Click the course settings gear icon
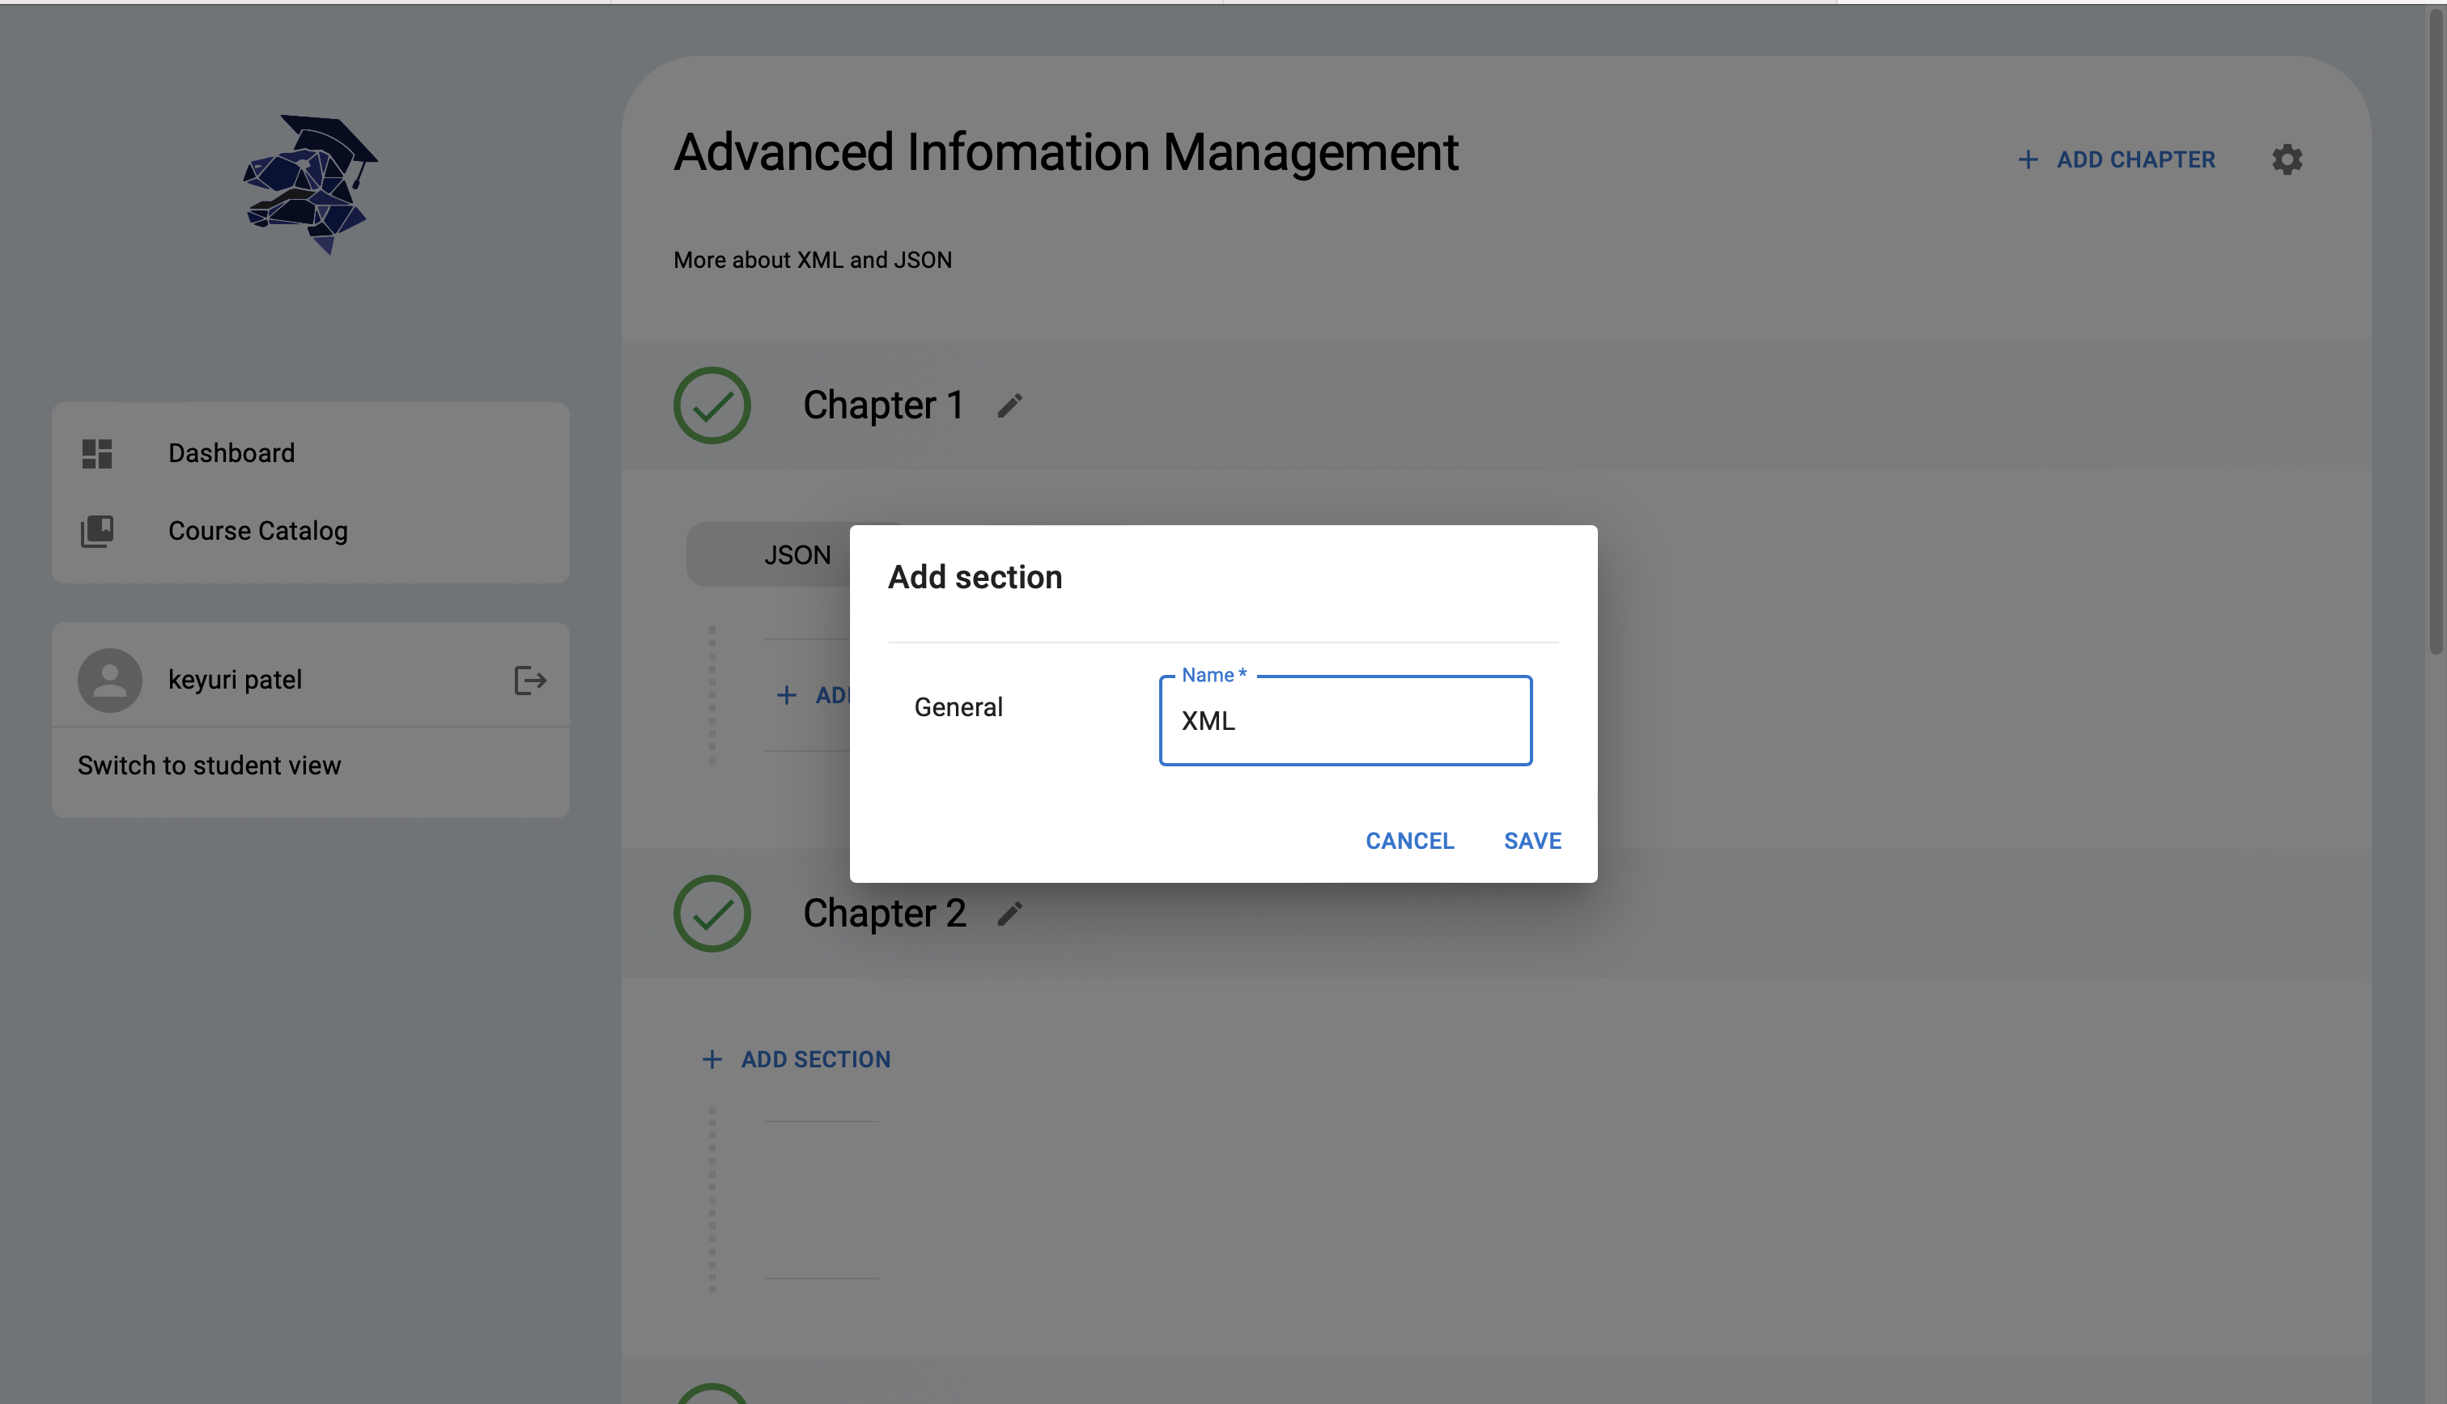 point(2287,159)
